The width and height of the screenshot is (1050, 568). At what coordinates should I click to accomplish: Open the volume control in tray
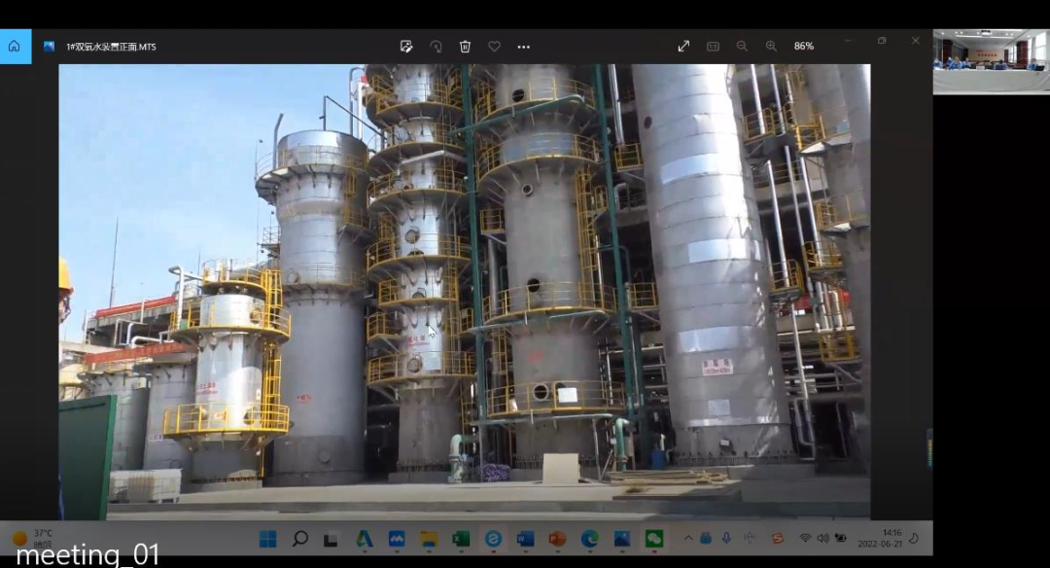823,539
